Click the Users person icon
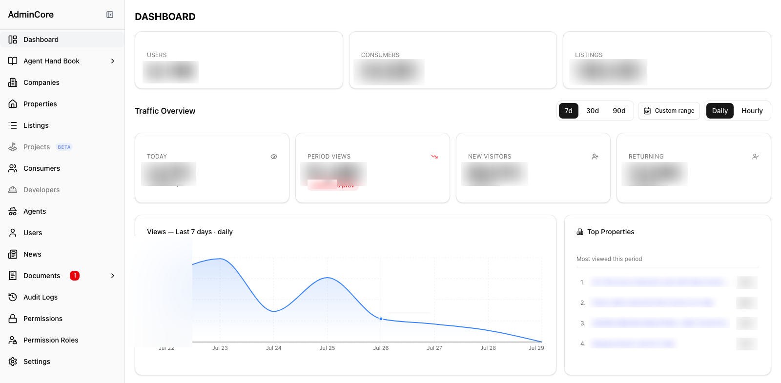781x383 pixels. click(x=13, y=233)
